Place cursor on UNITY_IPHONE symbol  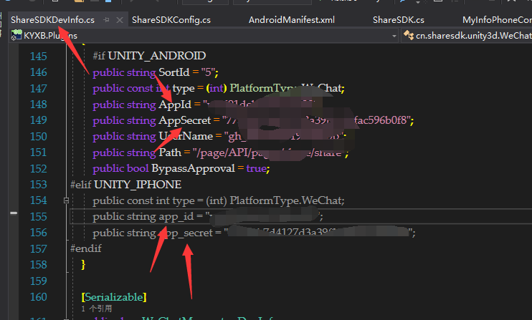(138, 185)
